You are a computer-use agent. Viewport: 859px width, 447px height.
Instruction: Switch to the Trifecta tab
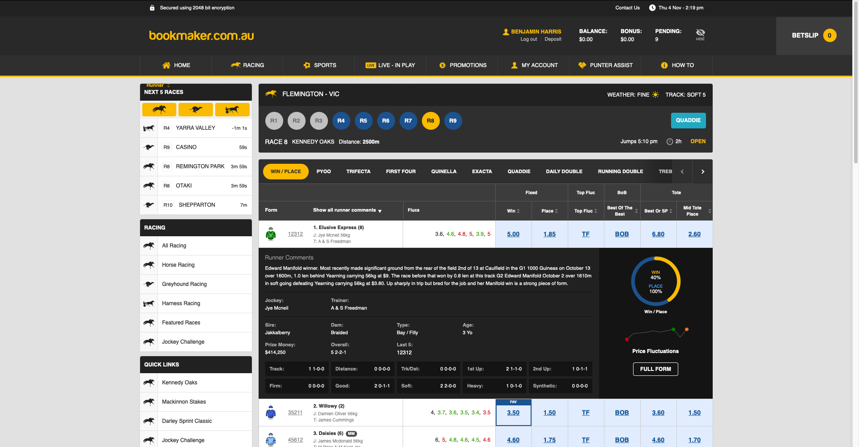358,171
